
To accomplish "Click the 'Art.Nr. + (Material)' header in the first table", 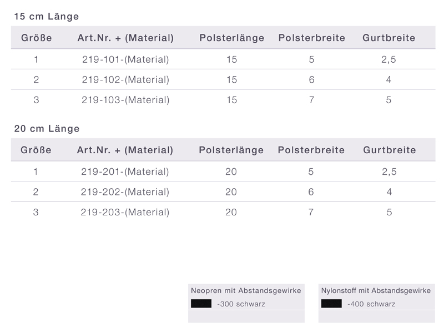I will 126,38.
